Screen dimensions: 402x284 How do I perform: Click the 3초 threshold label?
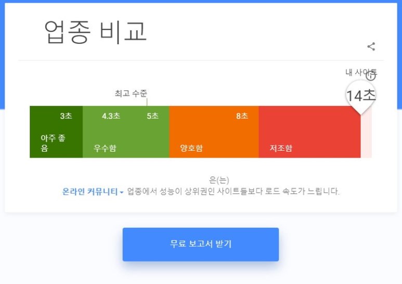66,116
